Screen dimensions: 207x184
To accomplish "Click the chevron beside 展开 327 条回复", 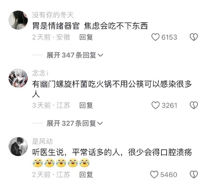I will pyautogui.click(x=100, y=124).
